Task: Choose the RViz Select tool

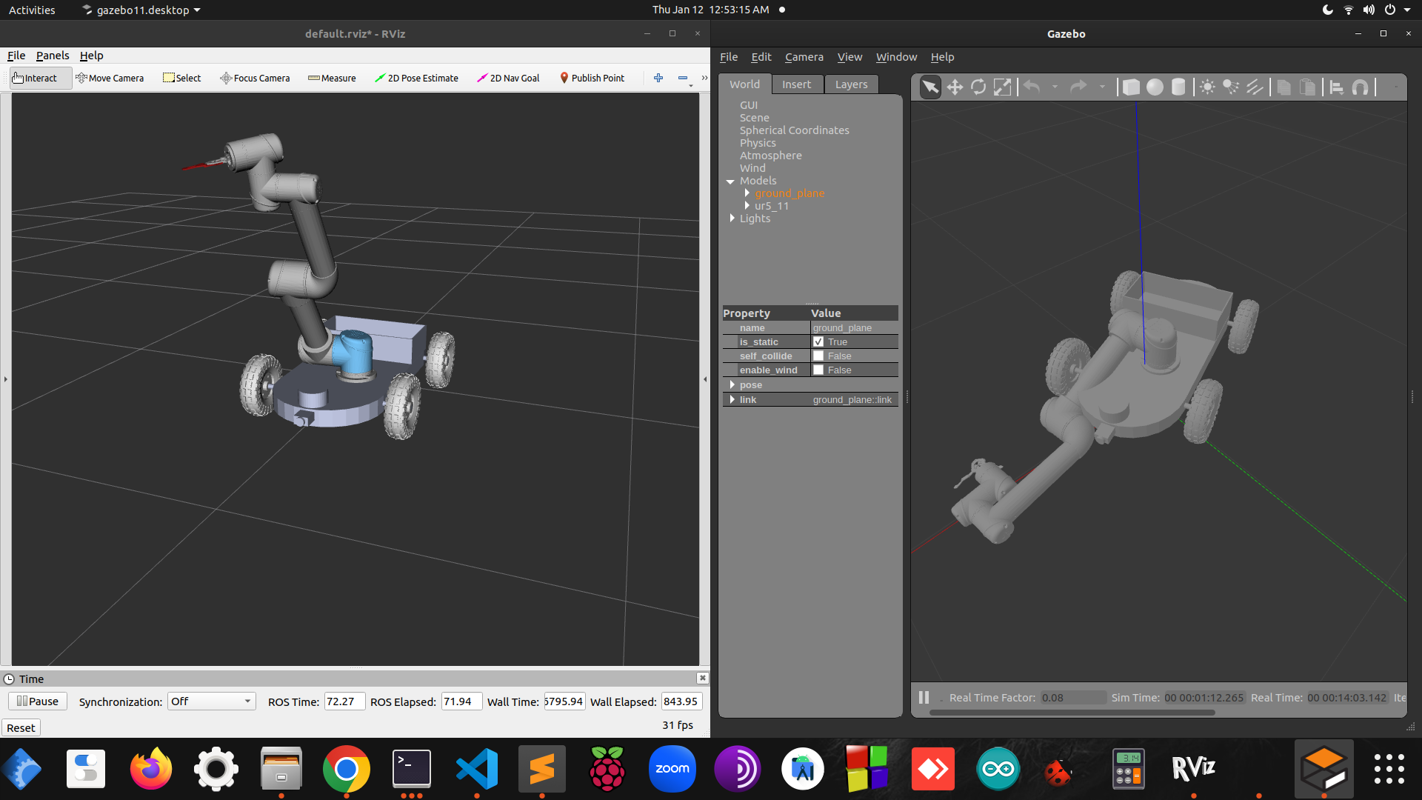Action: [x=181, y=78]
